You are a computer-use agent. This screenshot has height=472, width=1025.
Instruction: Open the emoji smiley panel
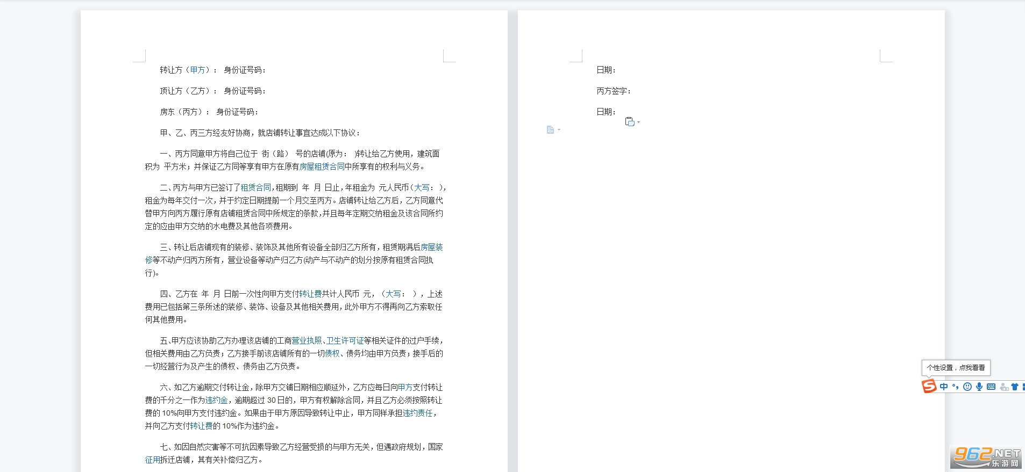click(x=967, y=387)
